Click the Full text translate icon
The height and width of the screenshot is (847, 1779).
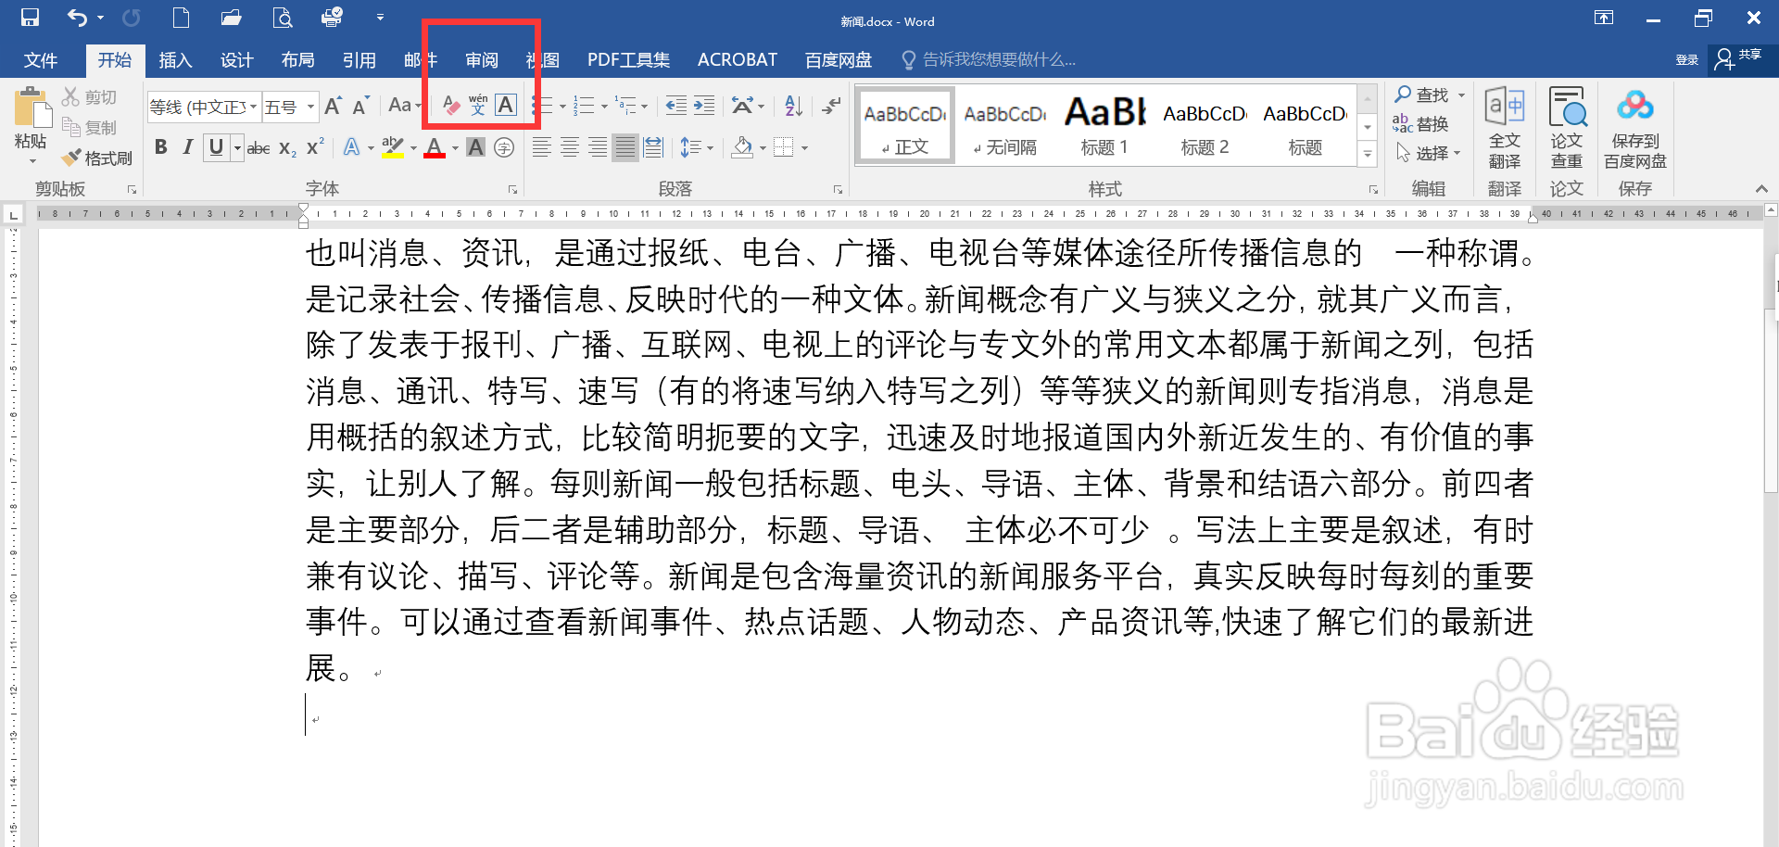(x=1505, y=128)
